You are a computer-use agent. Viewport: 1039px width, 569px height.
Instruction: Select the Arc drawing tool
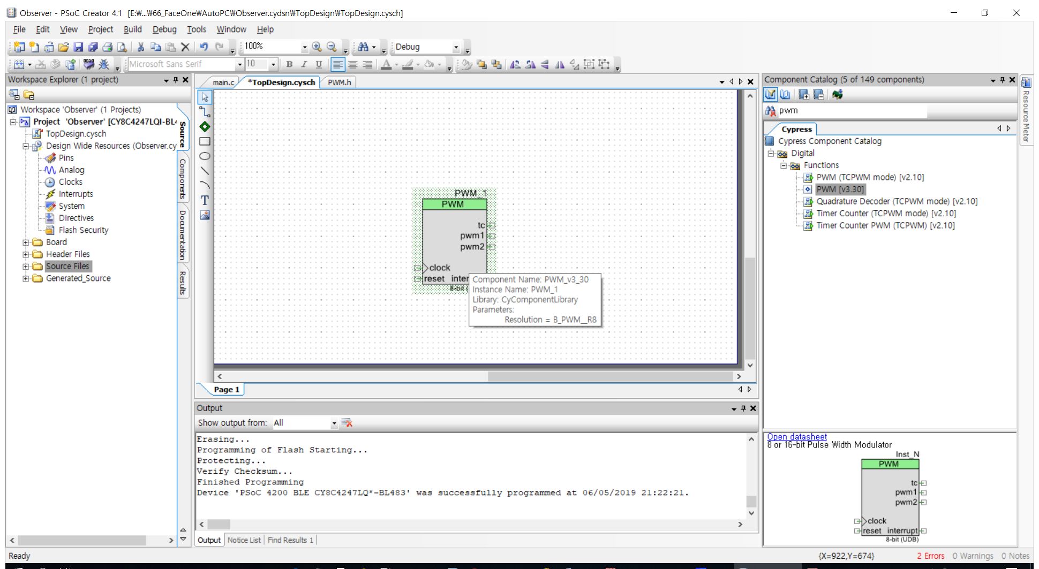205,186
